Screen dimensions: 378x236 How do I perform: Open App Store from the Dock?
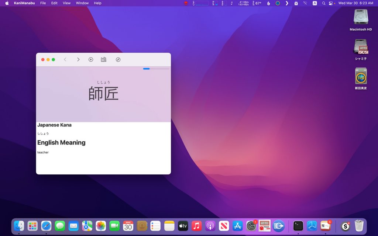point(237,226)
